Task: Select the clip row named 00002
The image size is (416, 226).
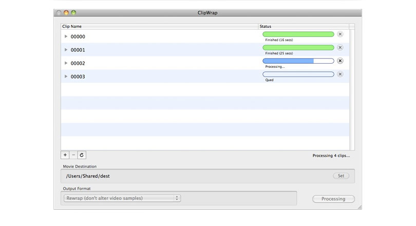Action: (x=205, y=63)
